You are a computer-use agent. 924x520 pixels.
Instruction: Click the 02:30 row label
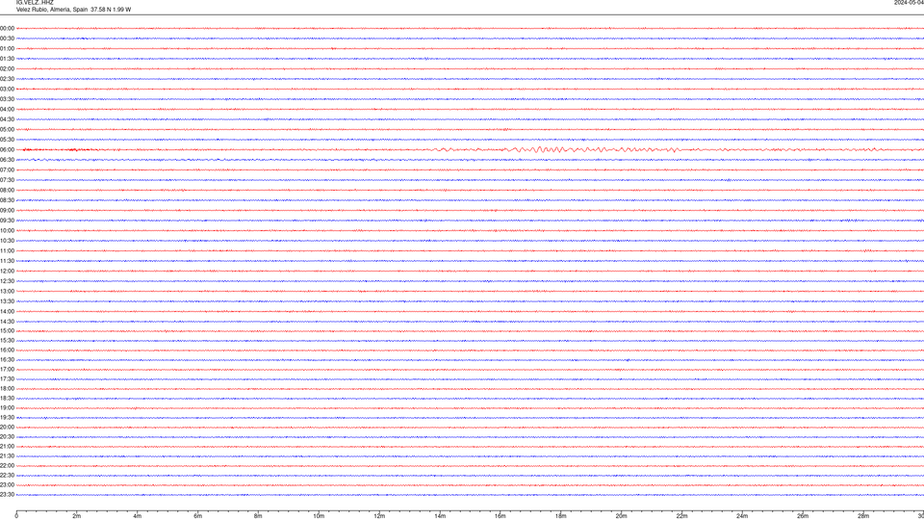[7, 79]
